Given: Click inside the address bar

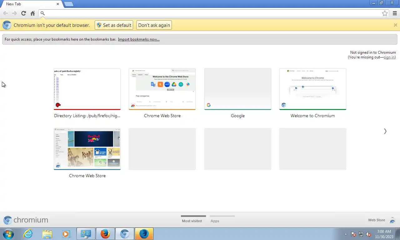Looking at the screenshot, I should (x=213, y=13).
